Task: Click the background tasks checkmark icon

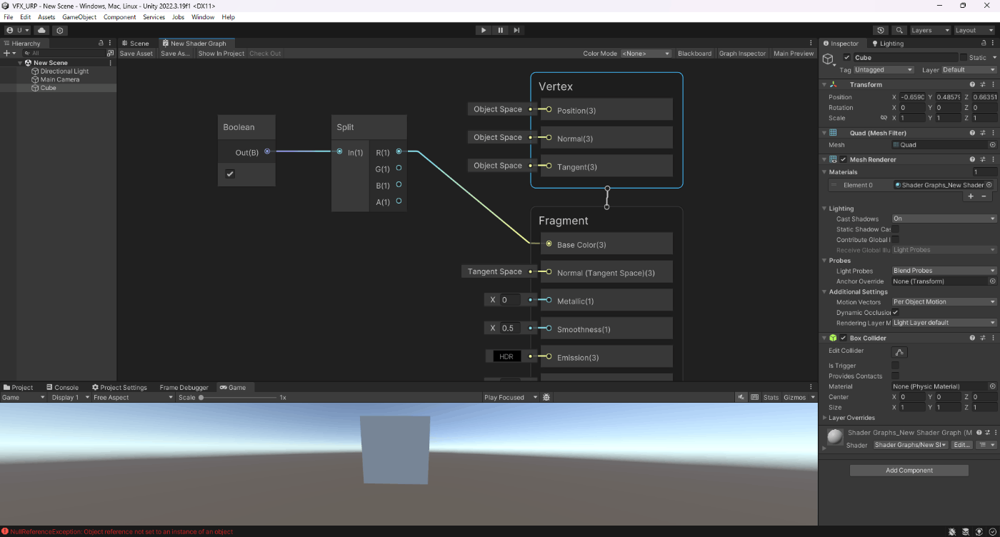Action: coord(992,531)
